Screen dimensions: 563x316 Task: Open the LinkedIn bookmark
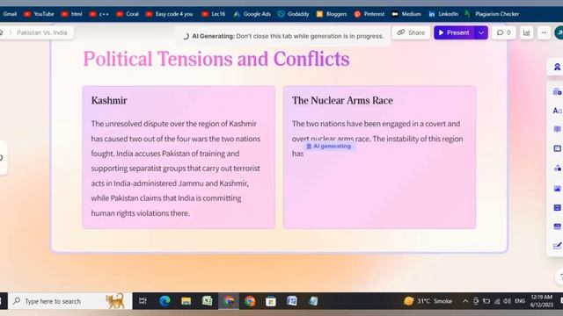pos(443,14)
